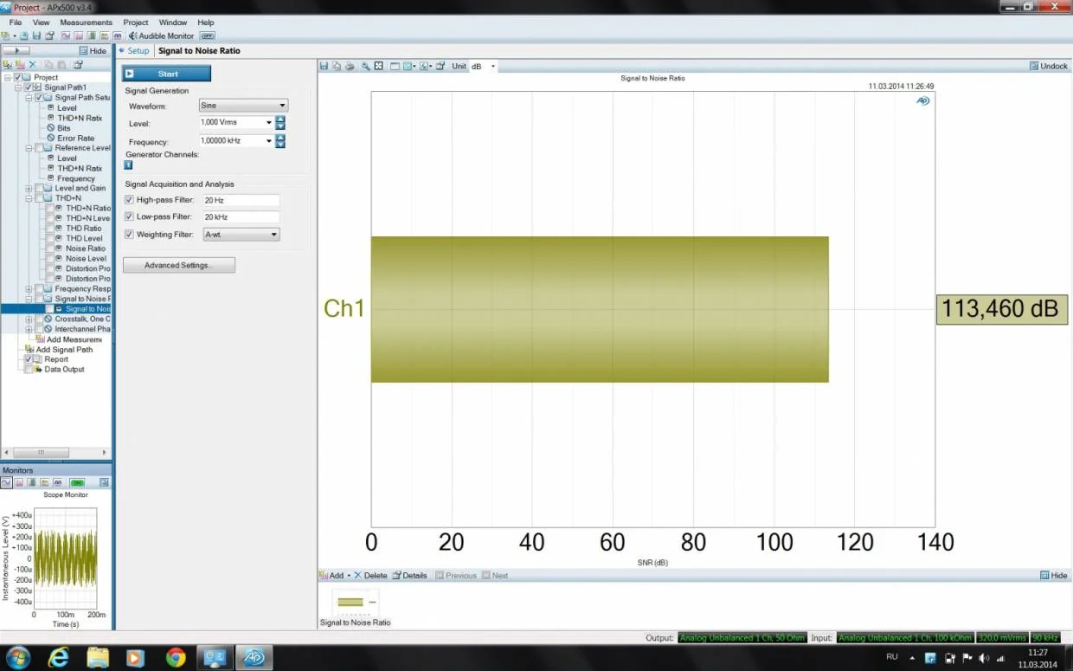Toggle the Signal Path1 checkbox
Image resolution: width=1073 pixels, height=671 pixels.
(29, 87)
